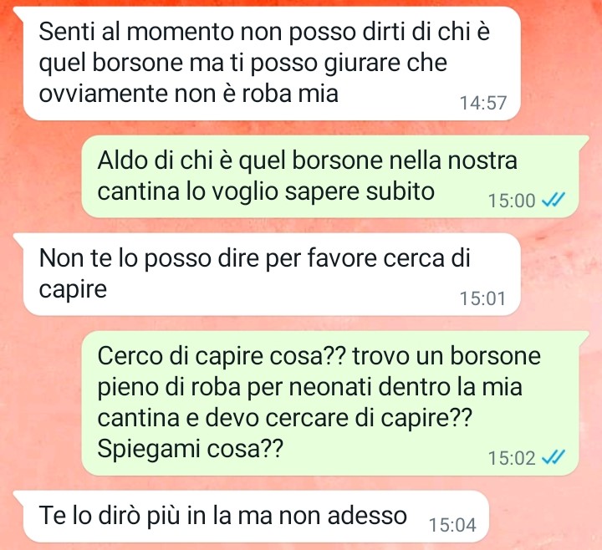Tap 'pieno di roba per neonati' text line

point(234,387)
